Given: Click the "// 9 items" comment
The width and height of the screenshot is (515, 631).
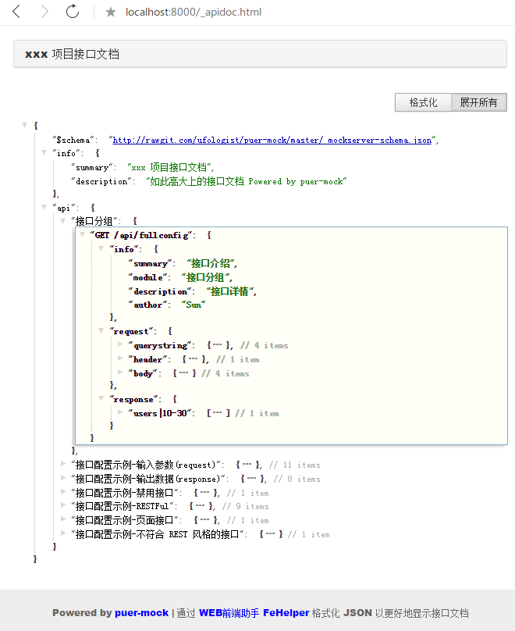Looking at the screenshot, I should (245, 507).
